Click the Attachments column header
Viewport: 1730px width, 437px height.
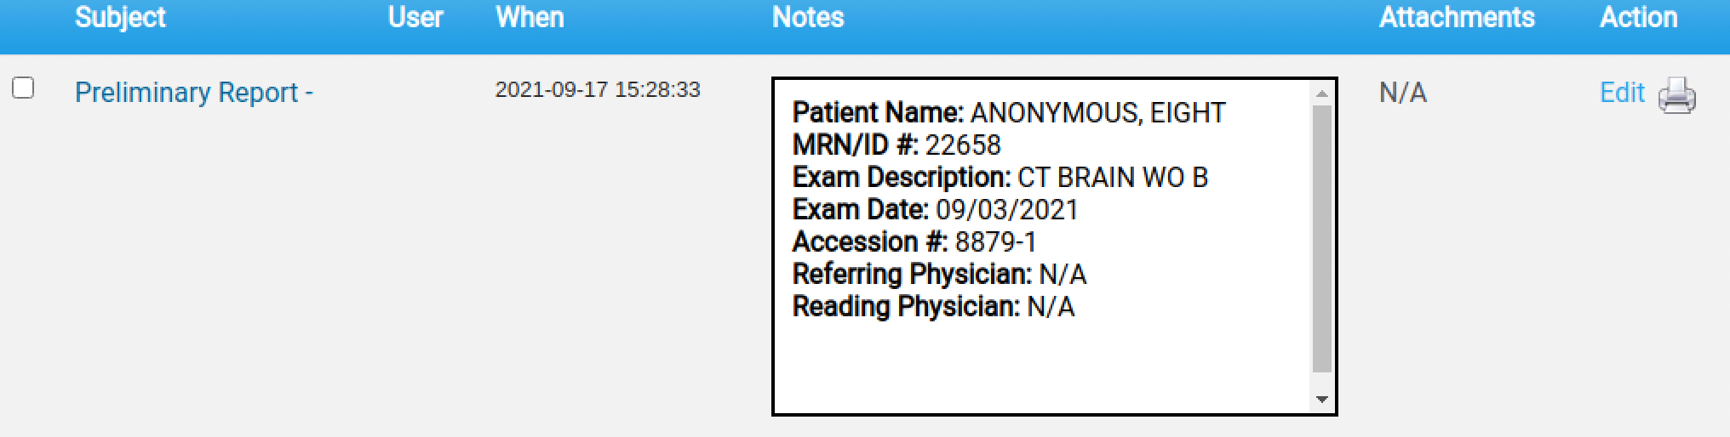coord(1457,17)
